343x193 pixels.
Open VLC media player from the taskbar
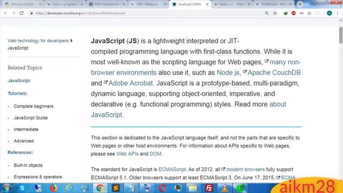pyautogui.click(x=225, y=188)
